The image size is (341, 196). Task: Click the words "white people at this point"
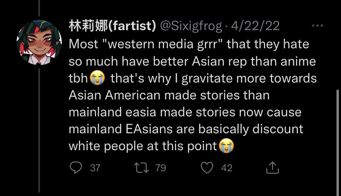pos(143,146)
